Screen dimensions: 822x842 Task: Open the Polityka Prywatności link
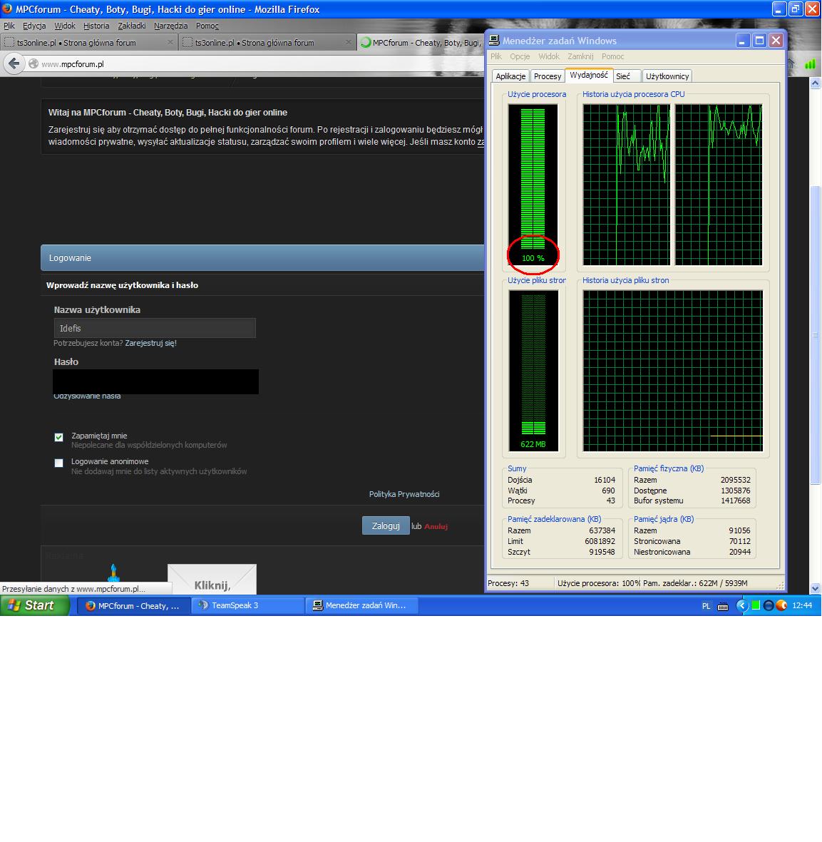click(404, 494)
